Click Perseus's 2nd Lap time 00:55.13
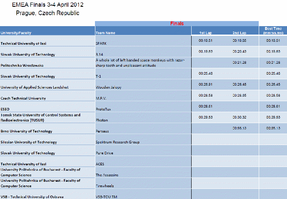287x199 pixels. point(239,129)
